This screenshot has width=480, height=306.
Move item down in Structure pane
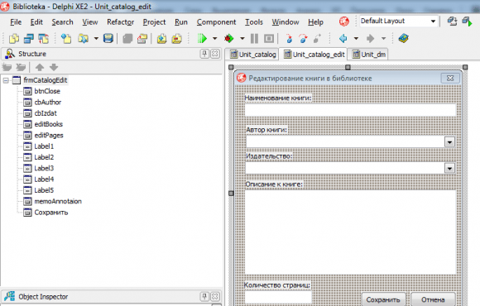point(54,67)
